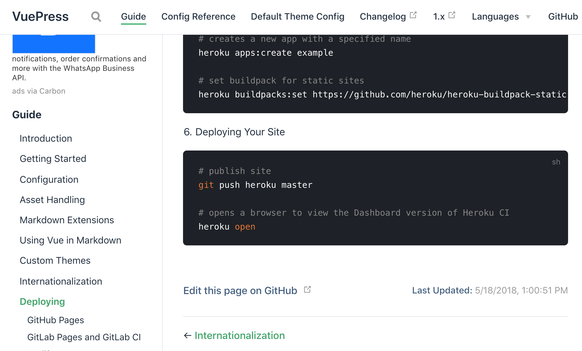
Task: Click the 1.x external-link icon
Action: 452,15
